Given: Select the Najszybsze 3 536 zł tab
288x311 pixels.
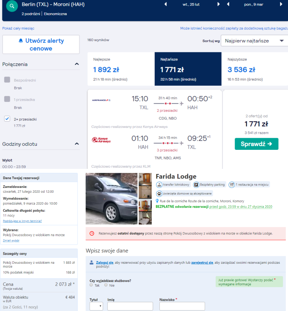Looking at the screenshot, I should pyautogui.click(x=255, y=69).
